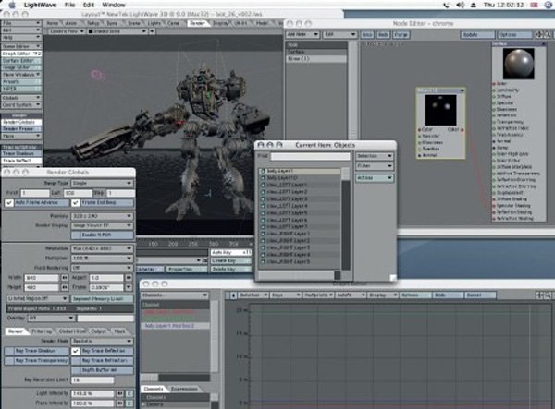
Task: Toggle Auto Frame Advance checkbox
Action: click(10, 200)
